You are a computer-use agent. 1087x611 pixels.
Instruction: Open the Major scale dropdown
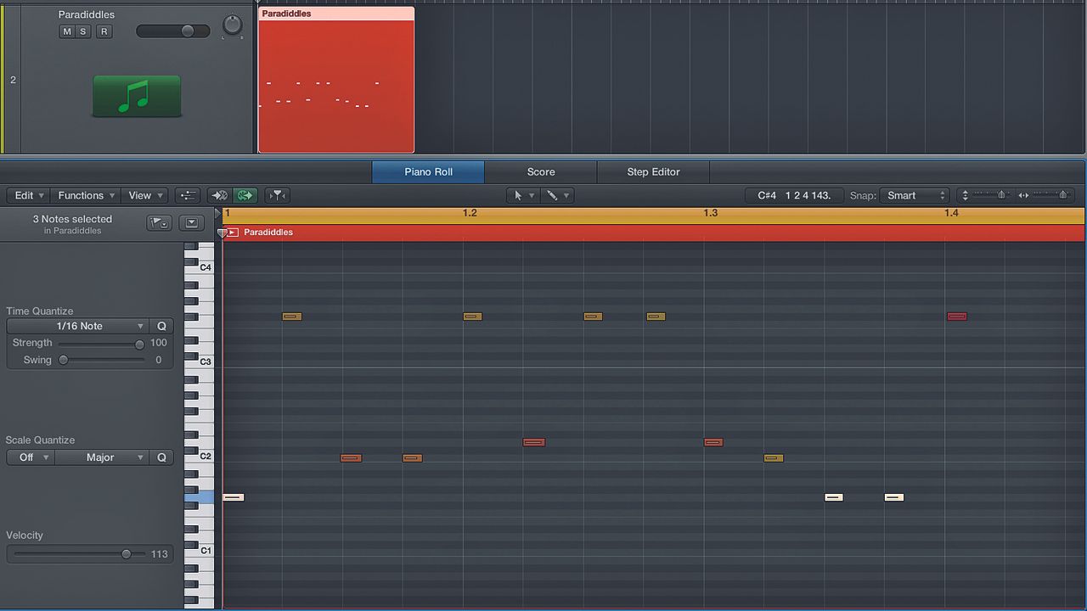102,457
